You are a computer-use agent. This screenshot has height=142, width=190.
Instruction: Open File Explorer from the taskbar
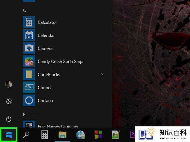coord(62,135)
